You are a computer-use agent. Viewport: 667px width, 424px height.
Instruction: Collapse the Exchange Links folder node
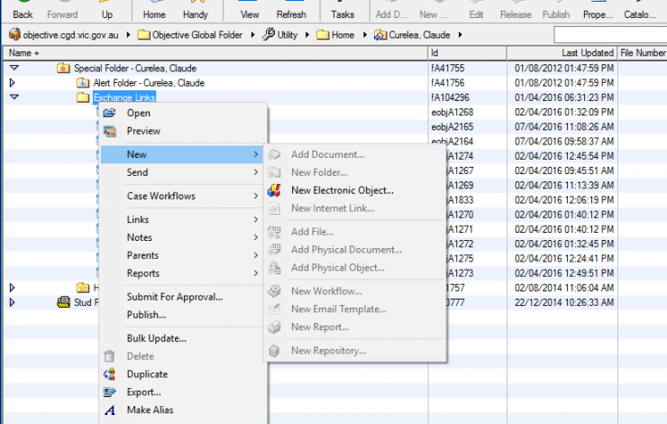[13, 97]
